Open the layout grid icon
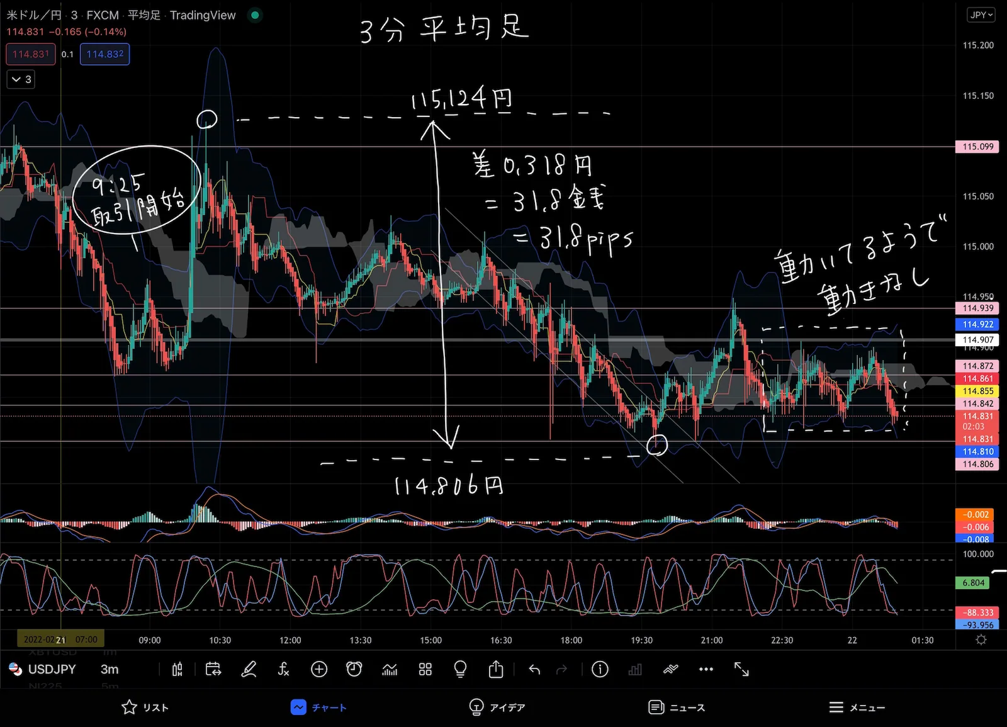 point(425,669)
